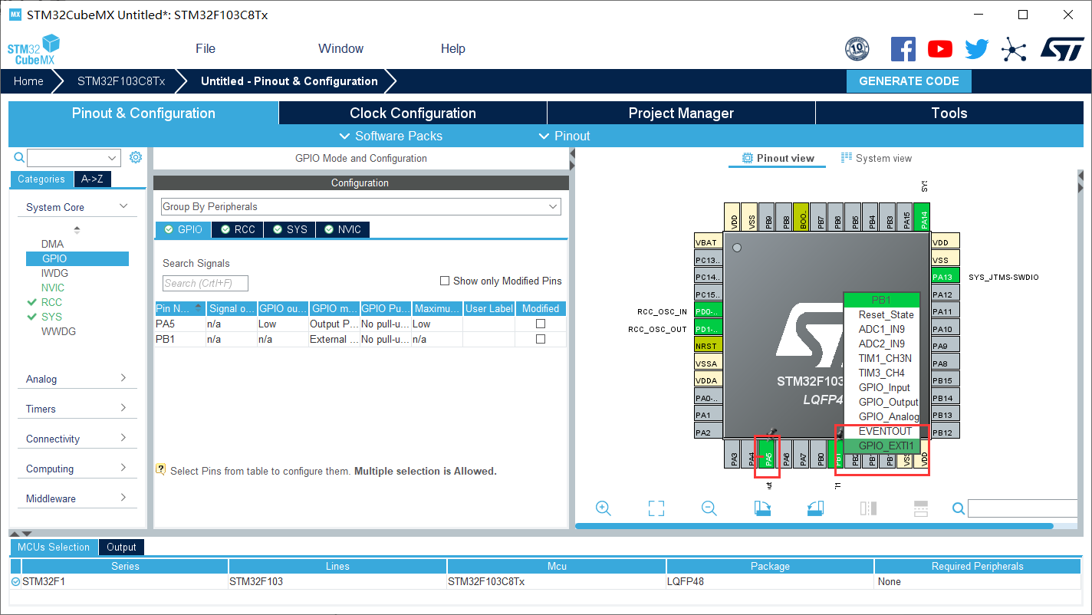Click the ST community network icon
The height and width of the screenshot is (615, 1092).
(x=1014, y=50)
